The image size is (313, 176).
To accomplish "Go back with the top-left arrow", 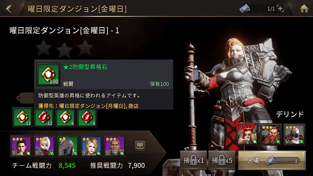I will coord(9,9).
